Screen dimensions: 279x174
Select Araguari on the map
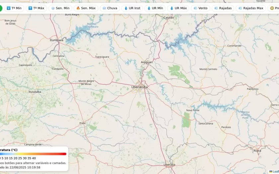146,62
